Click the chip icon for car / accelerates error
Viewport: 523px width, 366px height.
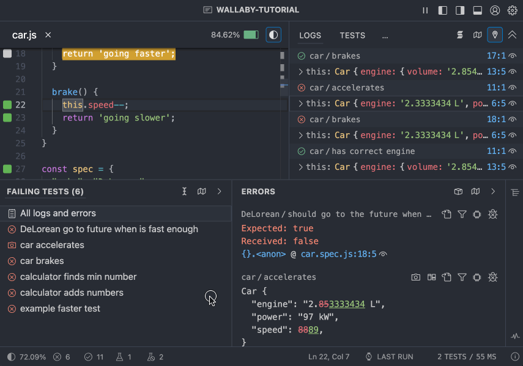[x=477, y=277]
